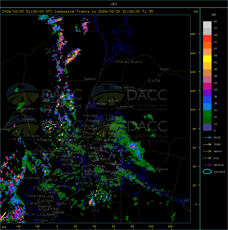Click the 'current' legend label
The width and height of the screenshot is (228, 230).
(220, 172)
